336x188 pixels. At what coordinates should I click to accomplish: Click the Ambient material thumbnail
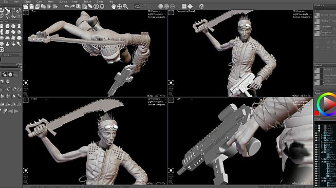(x=317, y=70)
